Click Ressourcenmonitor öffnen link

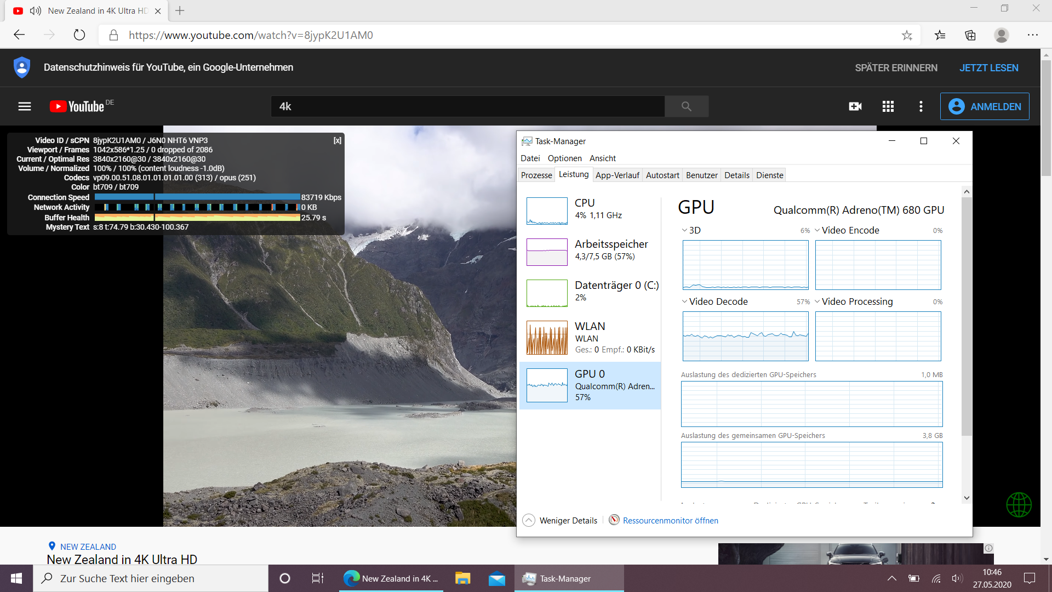(670, 520)
